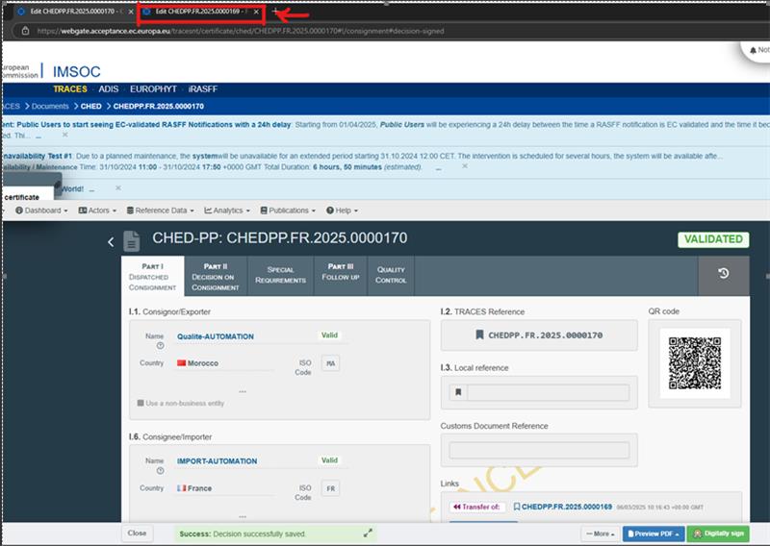Open the Preview PDF dropdown button
Screen dimensions: 770x546
click(x=654, y=534)
